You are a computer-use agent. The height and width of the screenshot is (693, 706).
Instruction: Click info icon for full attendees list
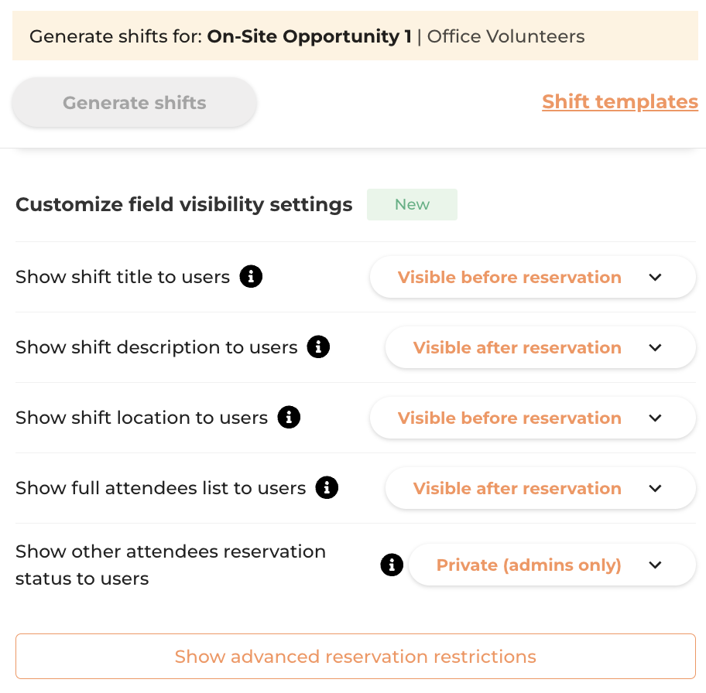[327, 487]
